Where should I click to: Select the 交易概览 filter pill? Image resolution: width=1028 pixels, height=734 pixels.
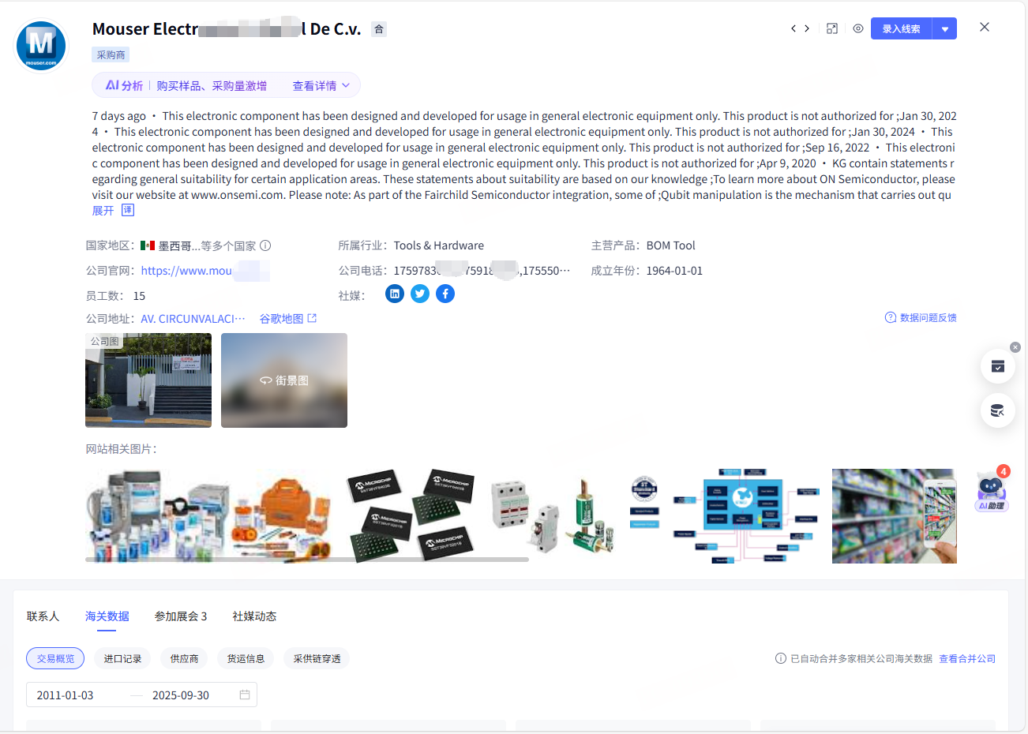[55, 658]
